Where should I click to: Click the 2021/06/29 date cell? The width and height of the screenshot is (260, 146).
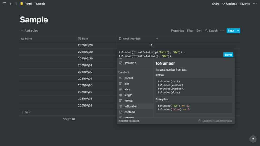(96, 52)
